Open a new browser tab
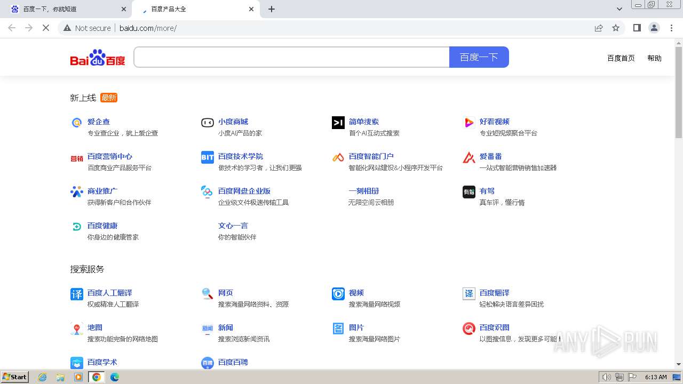 click(271, 9)
